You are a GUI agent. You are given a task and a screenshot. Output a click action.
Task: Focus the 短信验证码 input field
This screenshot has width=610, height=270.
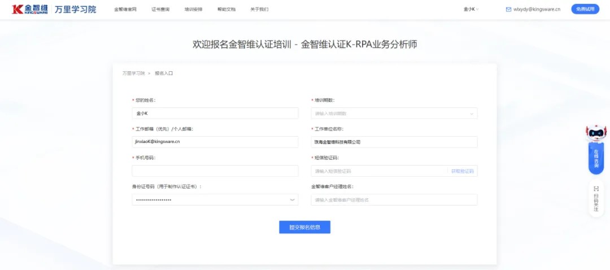pos(380,171)
